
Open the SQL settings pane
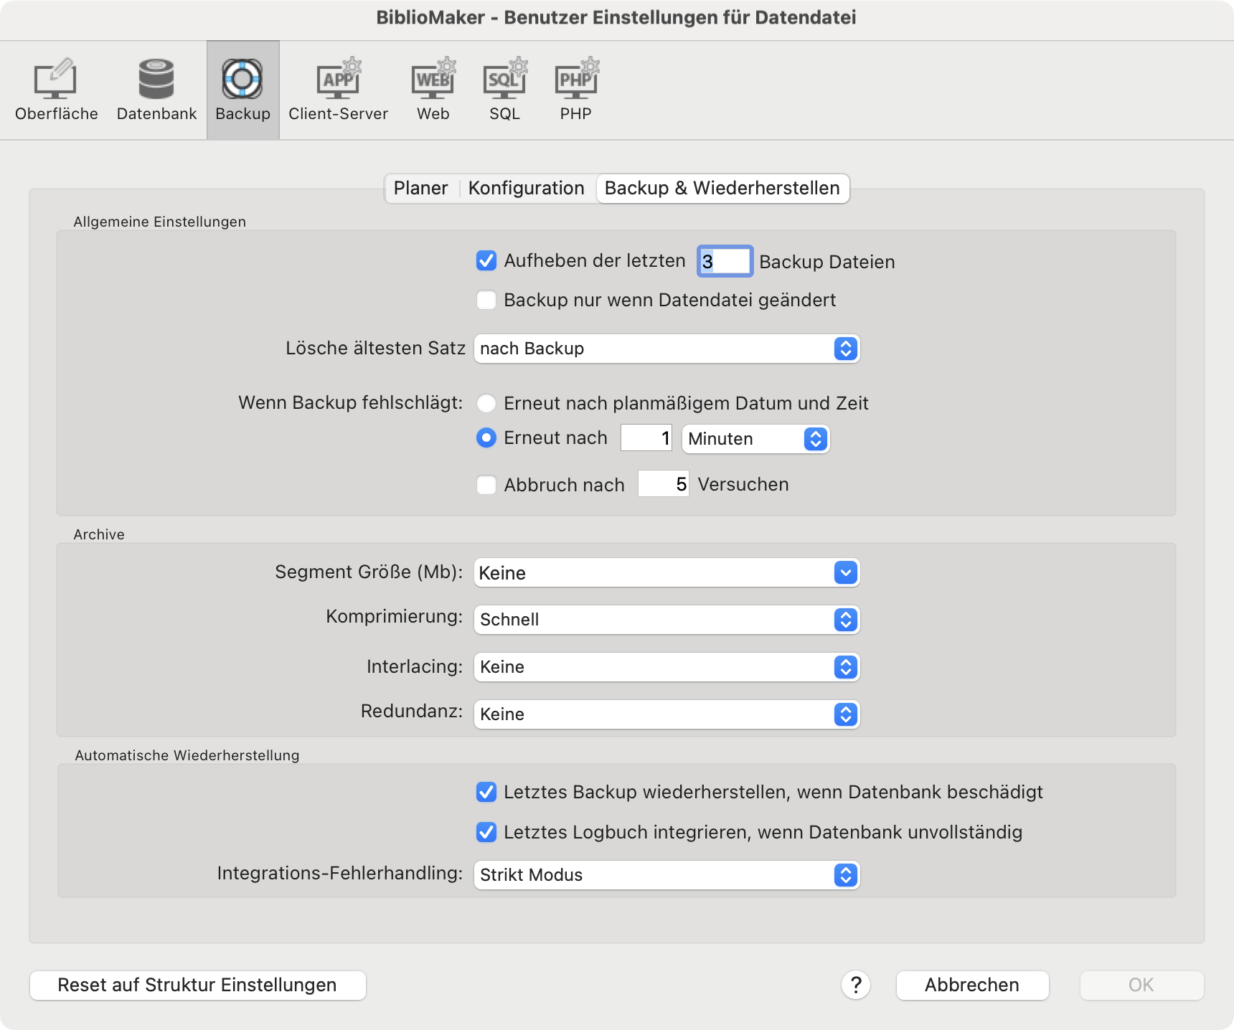505,90
